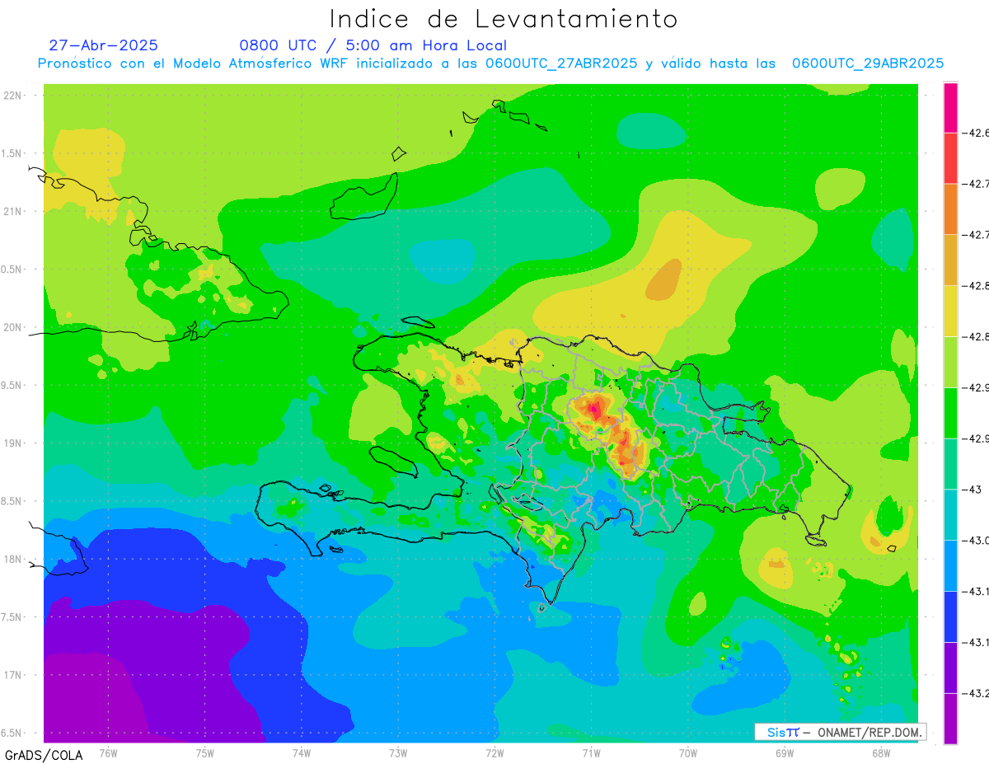This screenshot has height=764, width=989.
Task: Pick the yellow swatch in the color bar
Action: (x=950, y=311)
